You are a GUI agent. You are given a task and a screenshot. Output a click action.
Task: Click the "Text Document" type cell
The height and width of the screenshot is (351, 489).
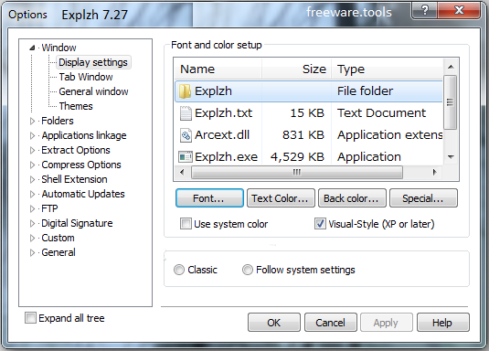coord(381,113)
